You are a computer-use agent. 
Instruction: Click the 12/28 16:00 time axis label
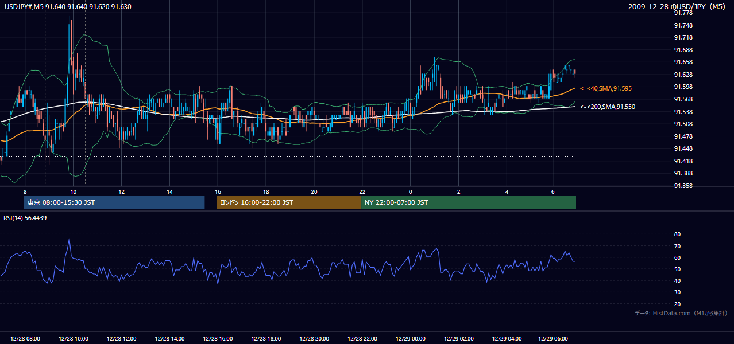pyautogui.click(x=218, y=339)
